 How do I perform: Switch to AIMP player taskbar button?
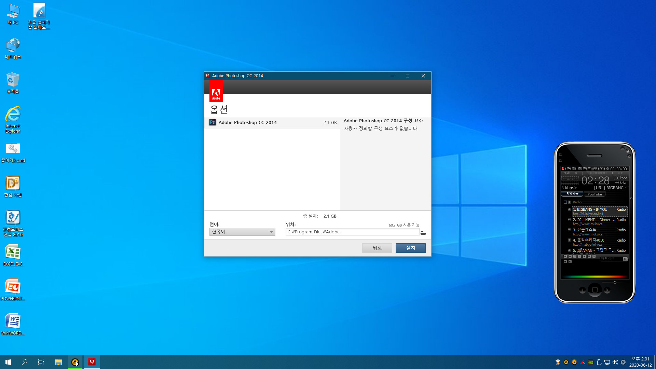tap(75, 362)
